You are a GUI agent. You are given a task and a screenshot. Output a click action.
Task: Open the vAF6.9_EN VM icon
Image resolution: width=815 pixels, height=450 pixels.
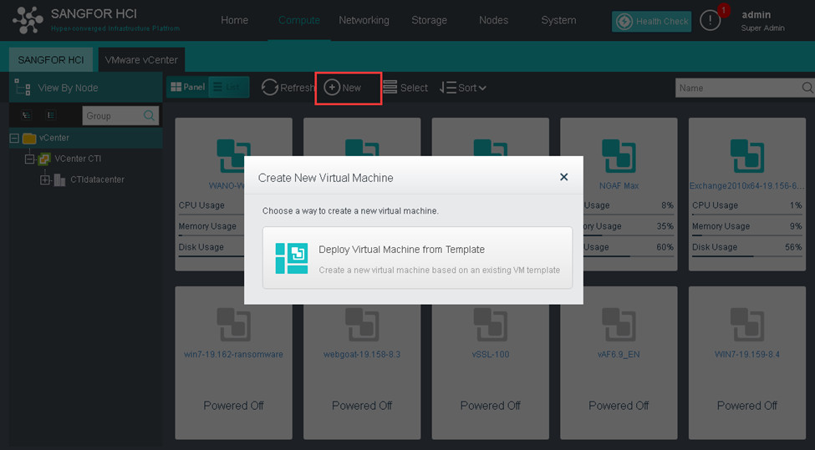[619, 325]
